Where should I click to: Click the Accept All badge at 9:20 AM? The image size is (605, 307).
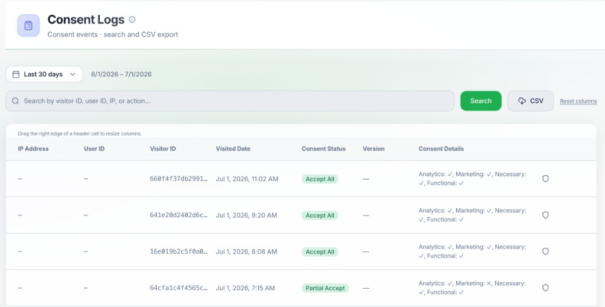pos(320,215)
